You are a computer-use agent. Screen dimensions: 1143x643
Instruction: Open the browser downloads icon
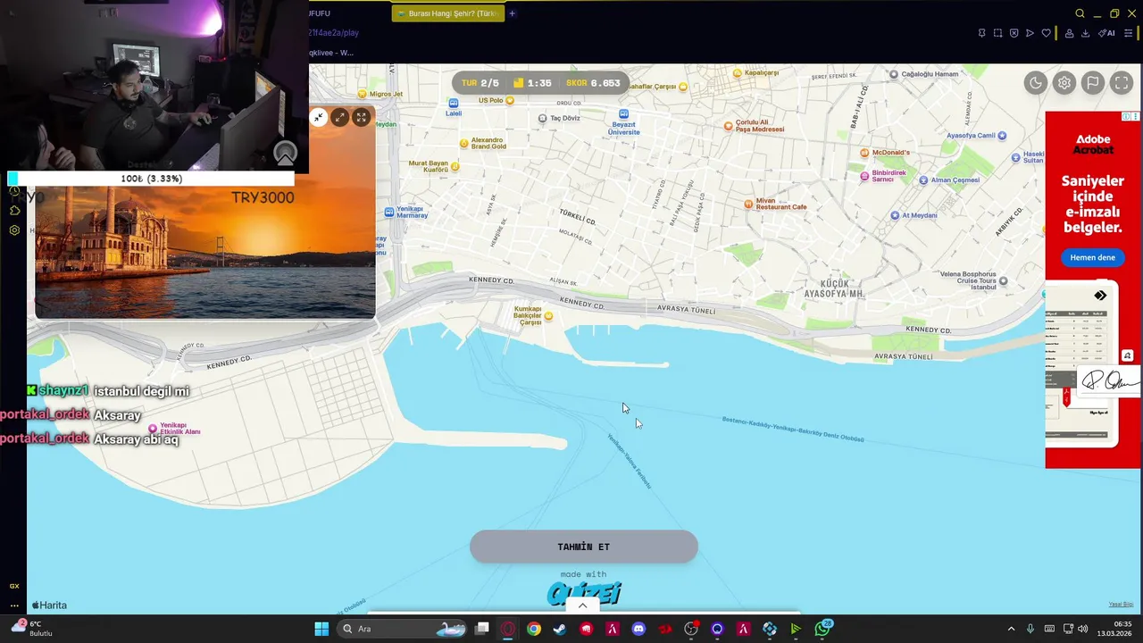1085,33
